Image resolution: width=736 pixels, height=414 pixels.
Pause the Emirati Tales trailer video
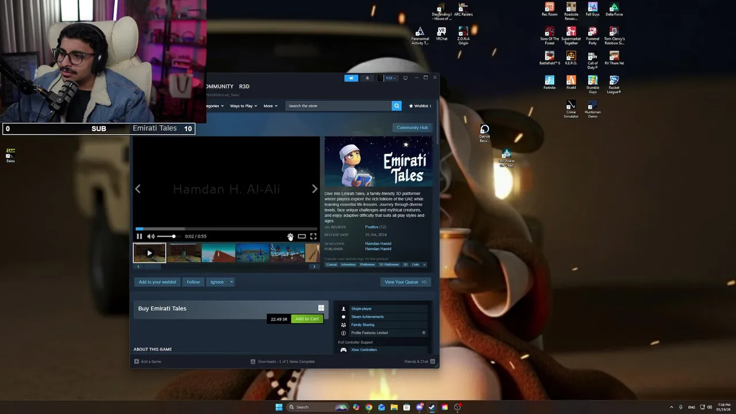pyautogui.click(x=139, y=236)
